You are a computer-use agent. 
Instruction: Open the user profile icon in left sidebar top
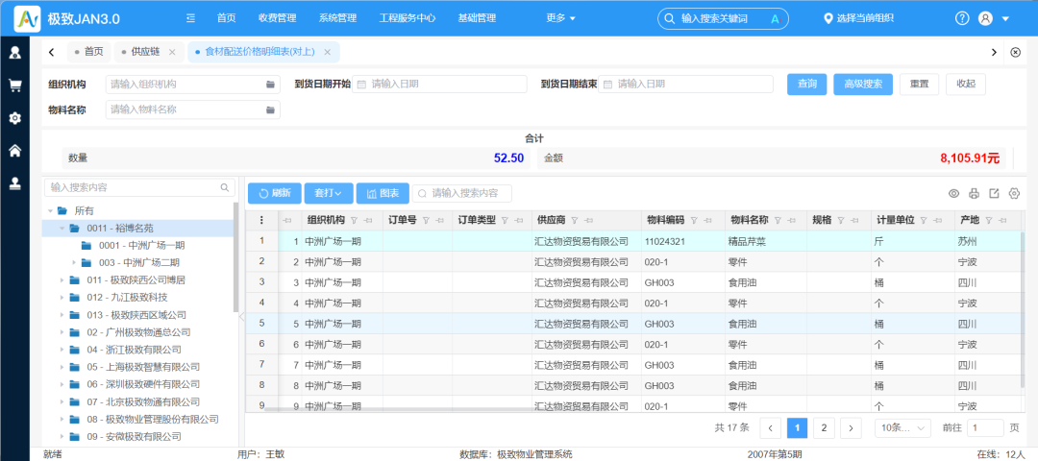(x=14, y=52)
